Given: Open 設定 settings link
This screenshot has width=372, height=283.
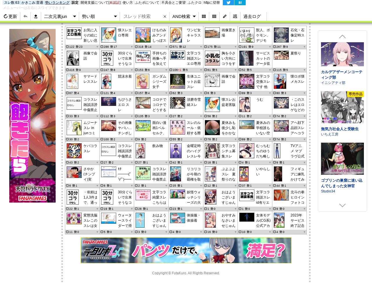Looking at the screenshot, I should (x=75, y=3).
